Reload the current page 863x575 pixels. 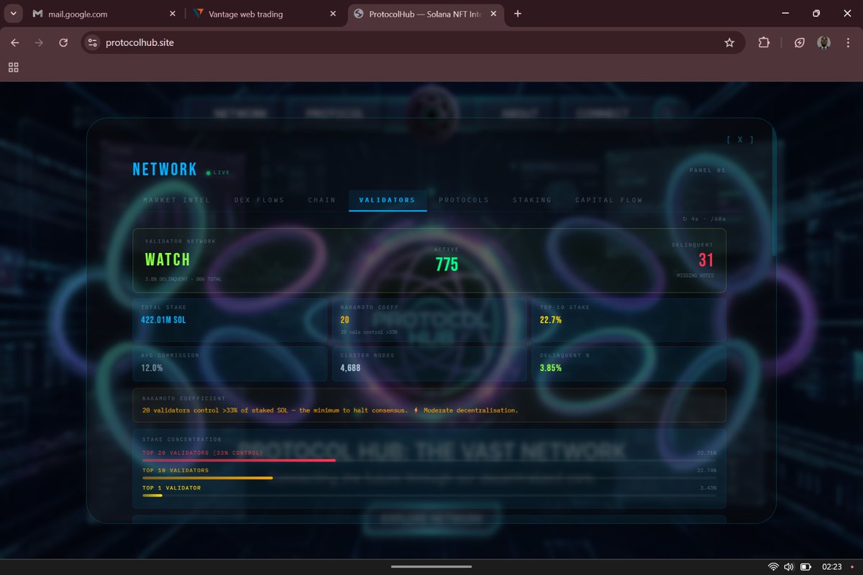point(63,42)
